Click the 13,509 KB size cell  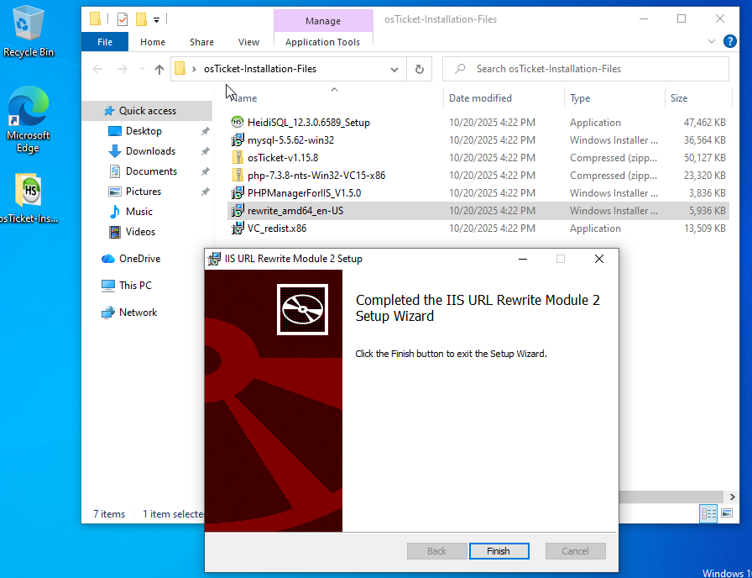[x=704, y=229]
